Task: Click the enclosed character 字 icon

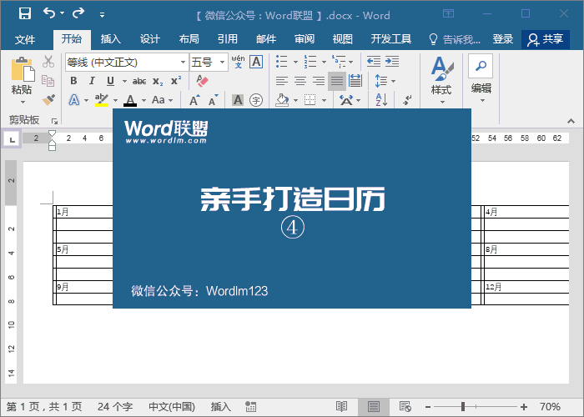Action: (x=256, y=100)
